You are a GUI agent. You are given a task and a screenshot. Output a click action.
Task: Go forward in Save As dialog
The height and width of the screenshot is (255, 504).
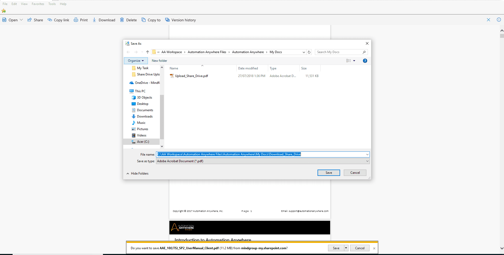136,52
